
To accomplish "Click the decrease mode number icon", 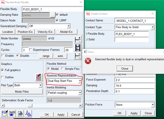I will (x=78, y=56).
